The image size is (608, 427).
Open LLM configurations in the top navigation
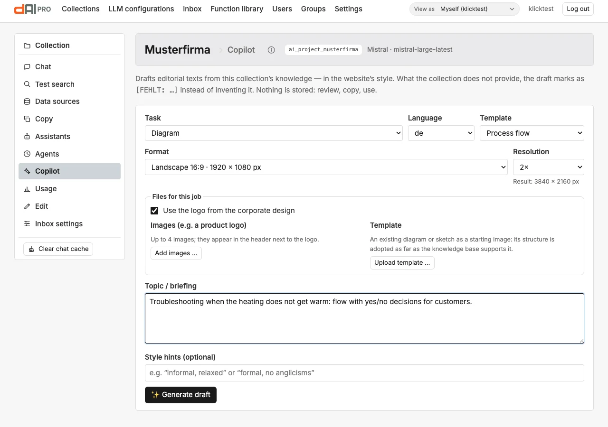tap(141, 9)
